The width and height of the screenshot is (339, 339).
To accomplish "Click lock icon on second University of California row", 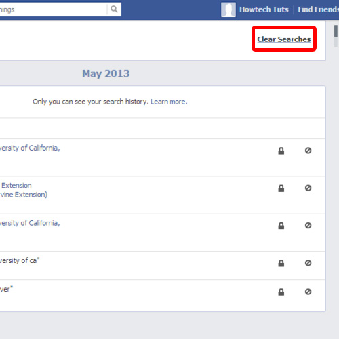I will click(281, 226).
